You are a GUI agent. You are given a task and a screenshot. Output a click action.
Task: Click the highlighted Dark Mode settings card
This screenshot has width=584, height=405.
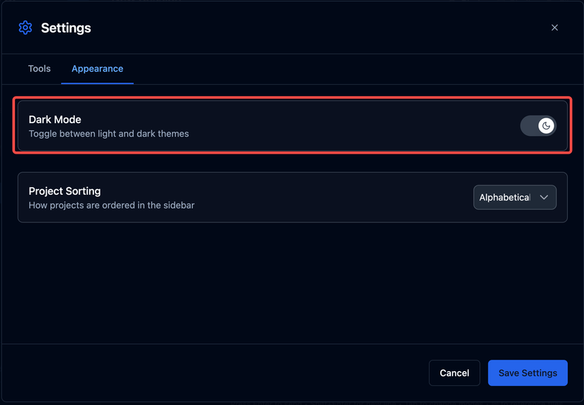pyautogui.click(x=292, y=125)
